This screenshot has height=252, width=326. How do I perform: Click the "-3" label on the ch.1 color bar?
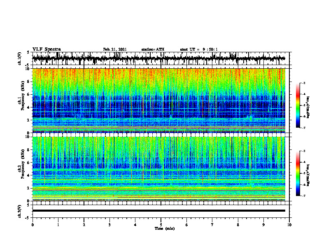click(x=304, y=83)
